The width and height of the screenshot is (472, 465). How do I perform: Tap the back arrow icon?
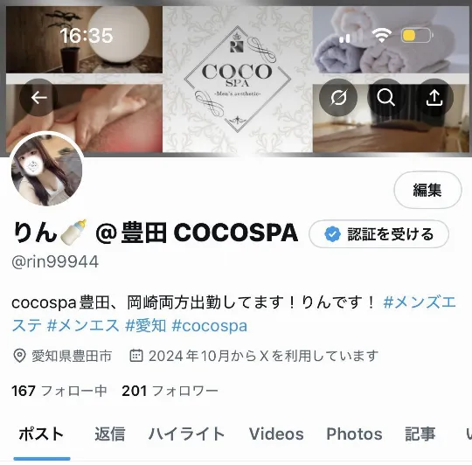[38, 98]
